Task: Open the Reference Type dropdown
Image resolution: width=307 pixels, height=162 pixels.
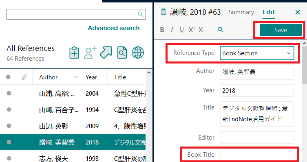Action: (x=257, y=53)
